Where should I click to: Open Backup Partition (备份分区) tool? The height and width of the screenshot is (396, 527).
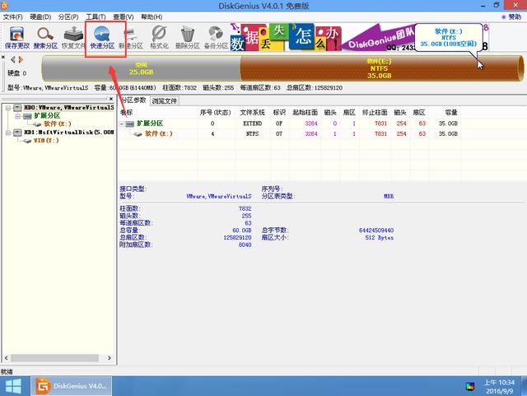216,38
